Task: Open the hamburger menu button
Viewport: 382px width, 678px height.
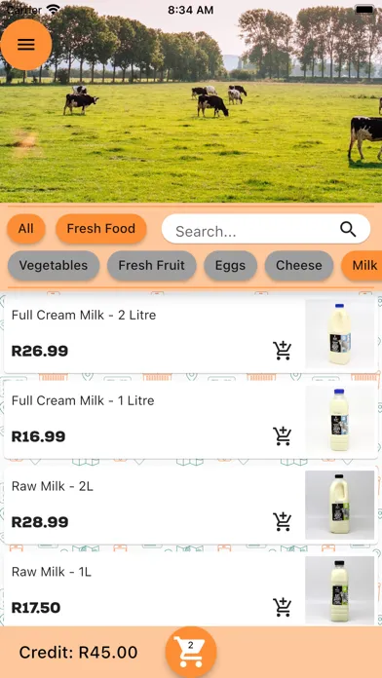Action: 26,44
